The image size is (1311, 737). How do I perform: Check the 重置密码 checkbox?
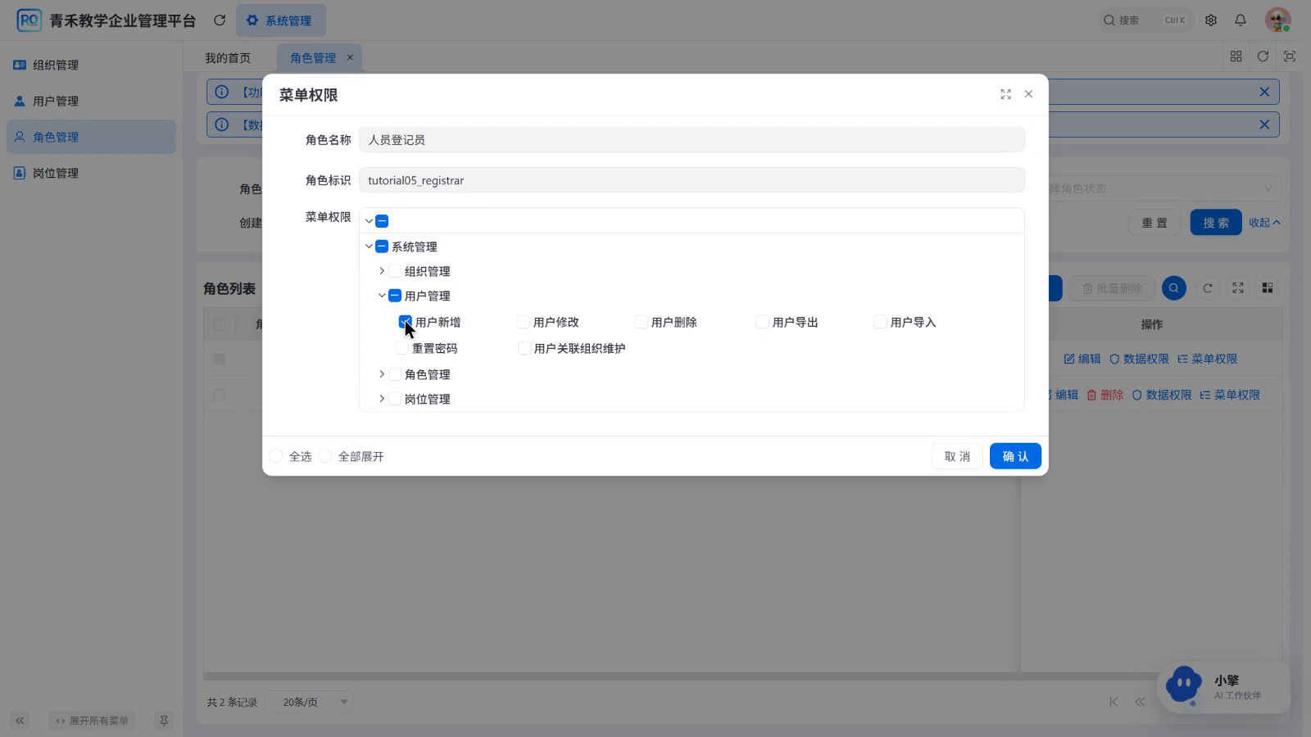click(x=402, y=348)
